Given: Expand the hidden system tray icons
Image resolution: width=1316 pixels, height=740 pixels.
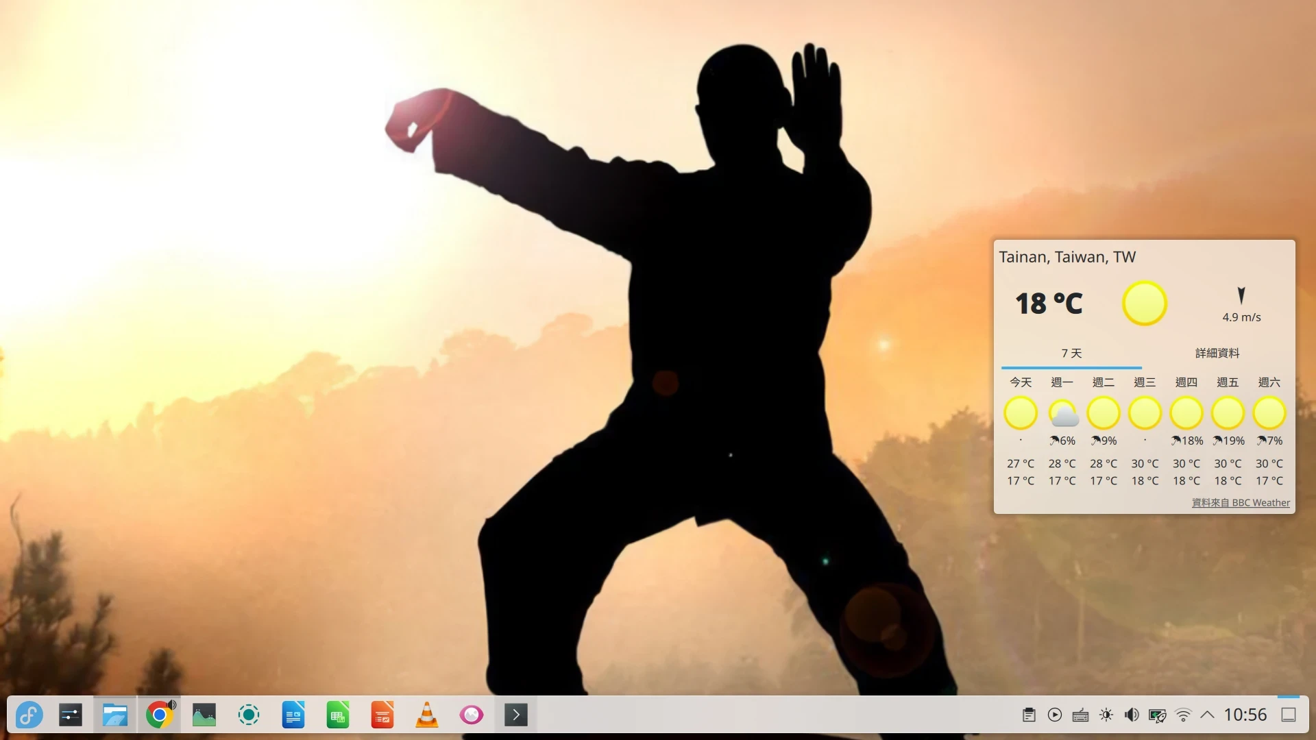Looking at the screenshot, I should tap(1207, 715).
